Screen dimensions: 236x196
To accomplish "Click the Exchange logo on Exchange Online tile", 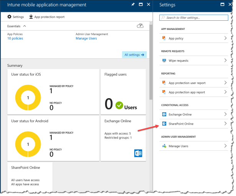I will click(x=138, y=153).
